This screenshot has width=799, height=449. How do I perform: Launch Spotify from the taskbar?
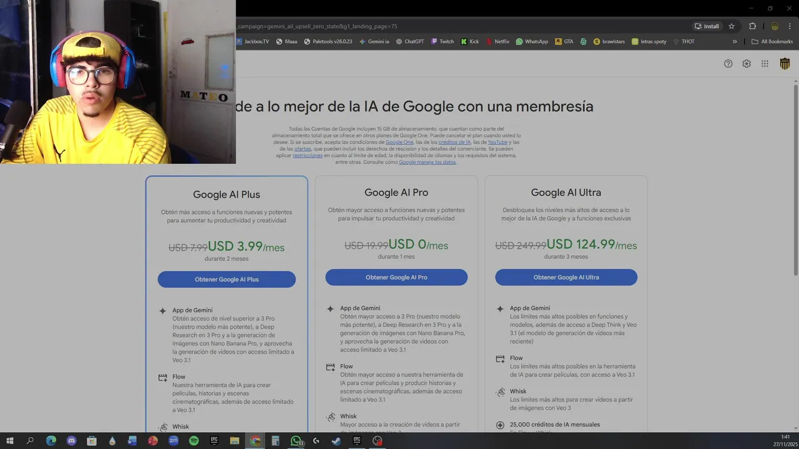(194, 441)
